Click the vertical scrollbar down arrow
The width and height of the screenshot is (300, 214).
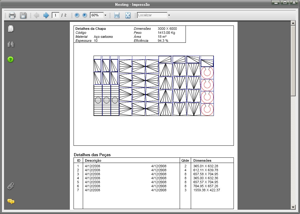click(293, 207)
